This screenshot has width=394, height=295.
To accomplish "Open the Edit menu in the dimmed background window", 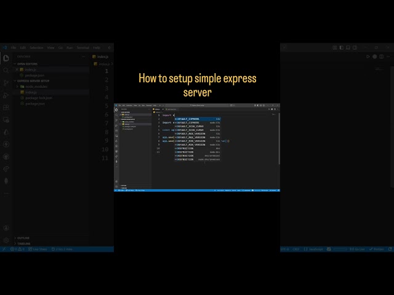I will (x=23, y=47).
